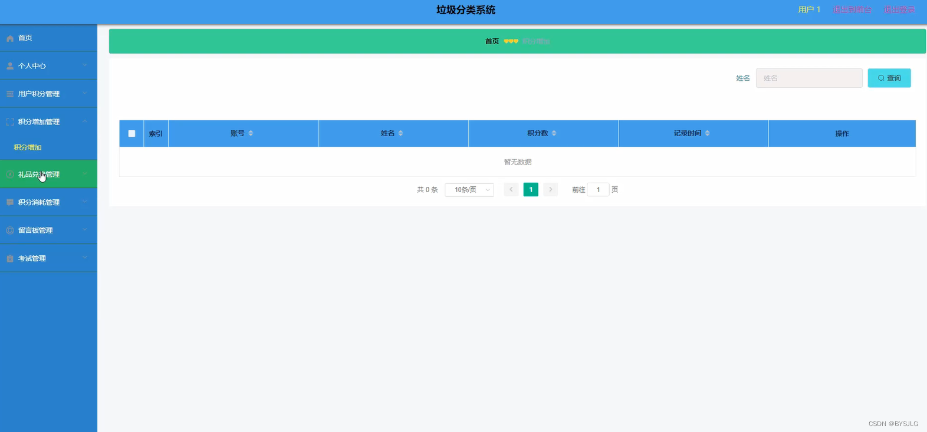The width and height of the screenshot is (927, 432).
Task: Open the 用户积分管理 sidebar menu
Action: click(48, 94)
